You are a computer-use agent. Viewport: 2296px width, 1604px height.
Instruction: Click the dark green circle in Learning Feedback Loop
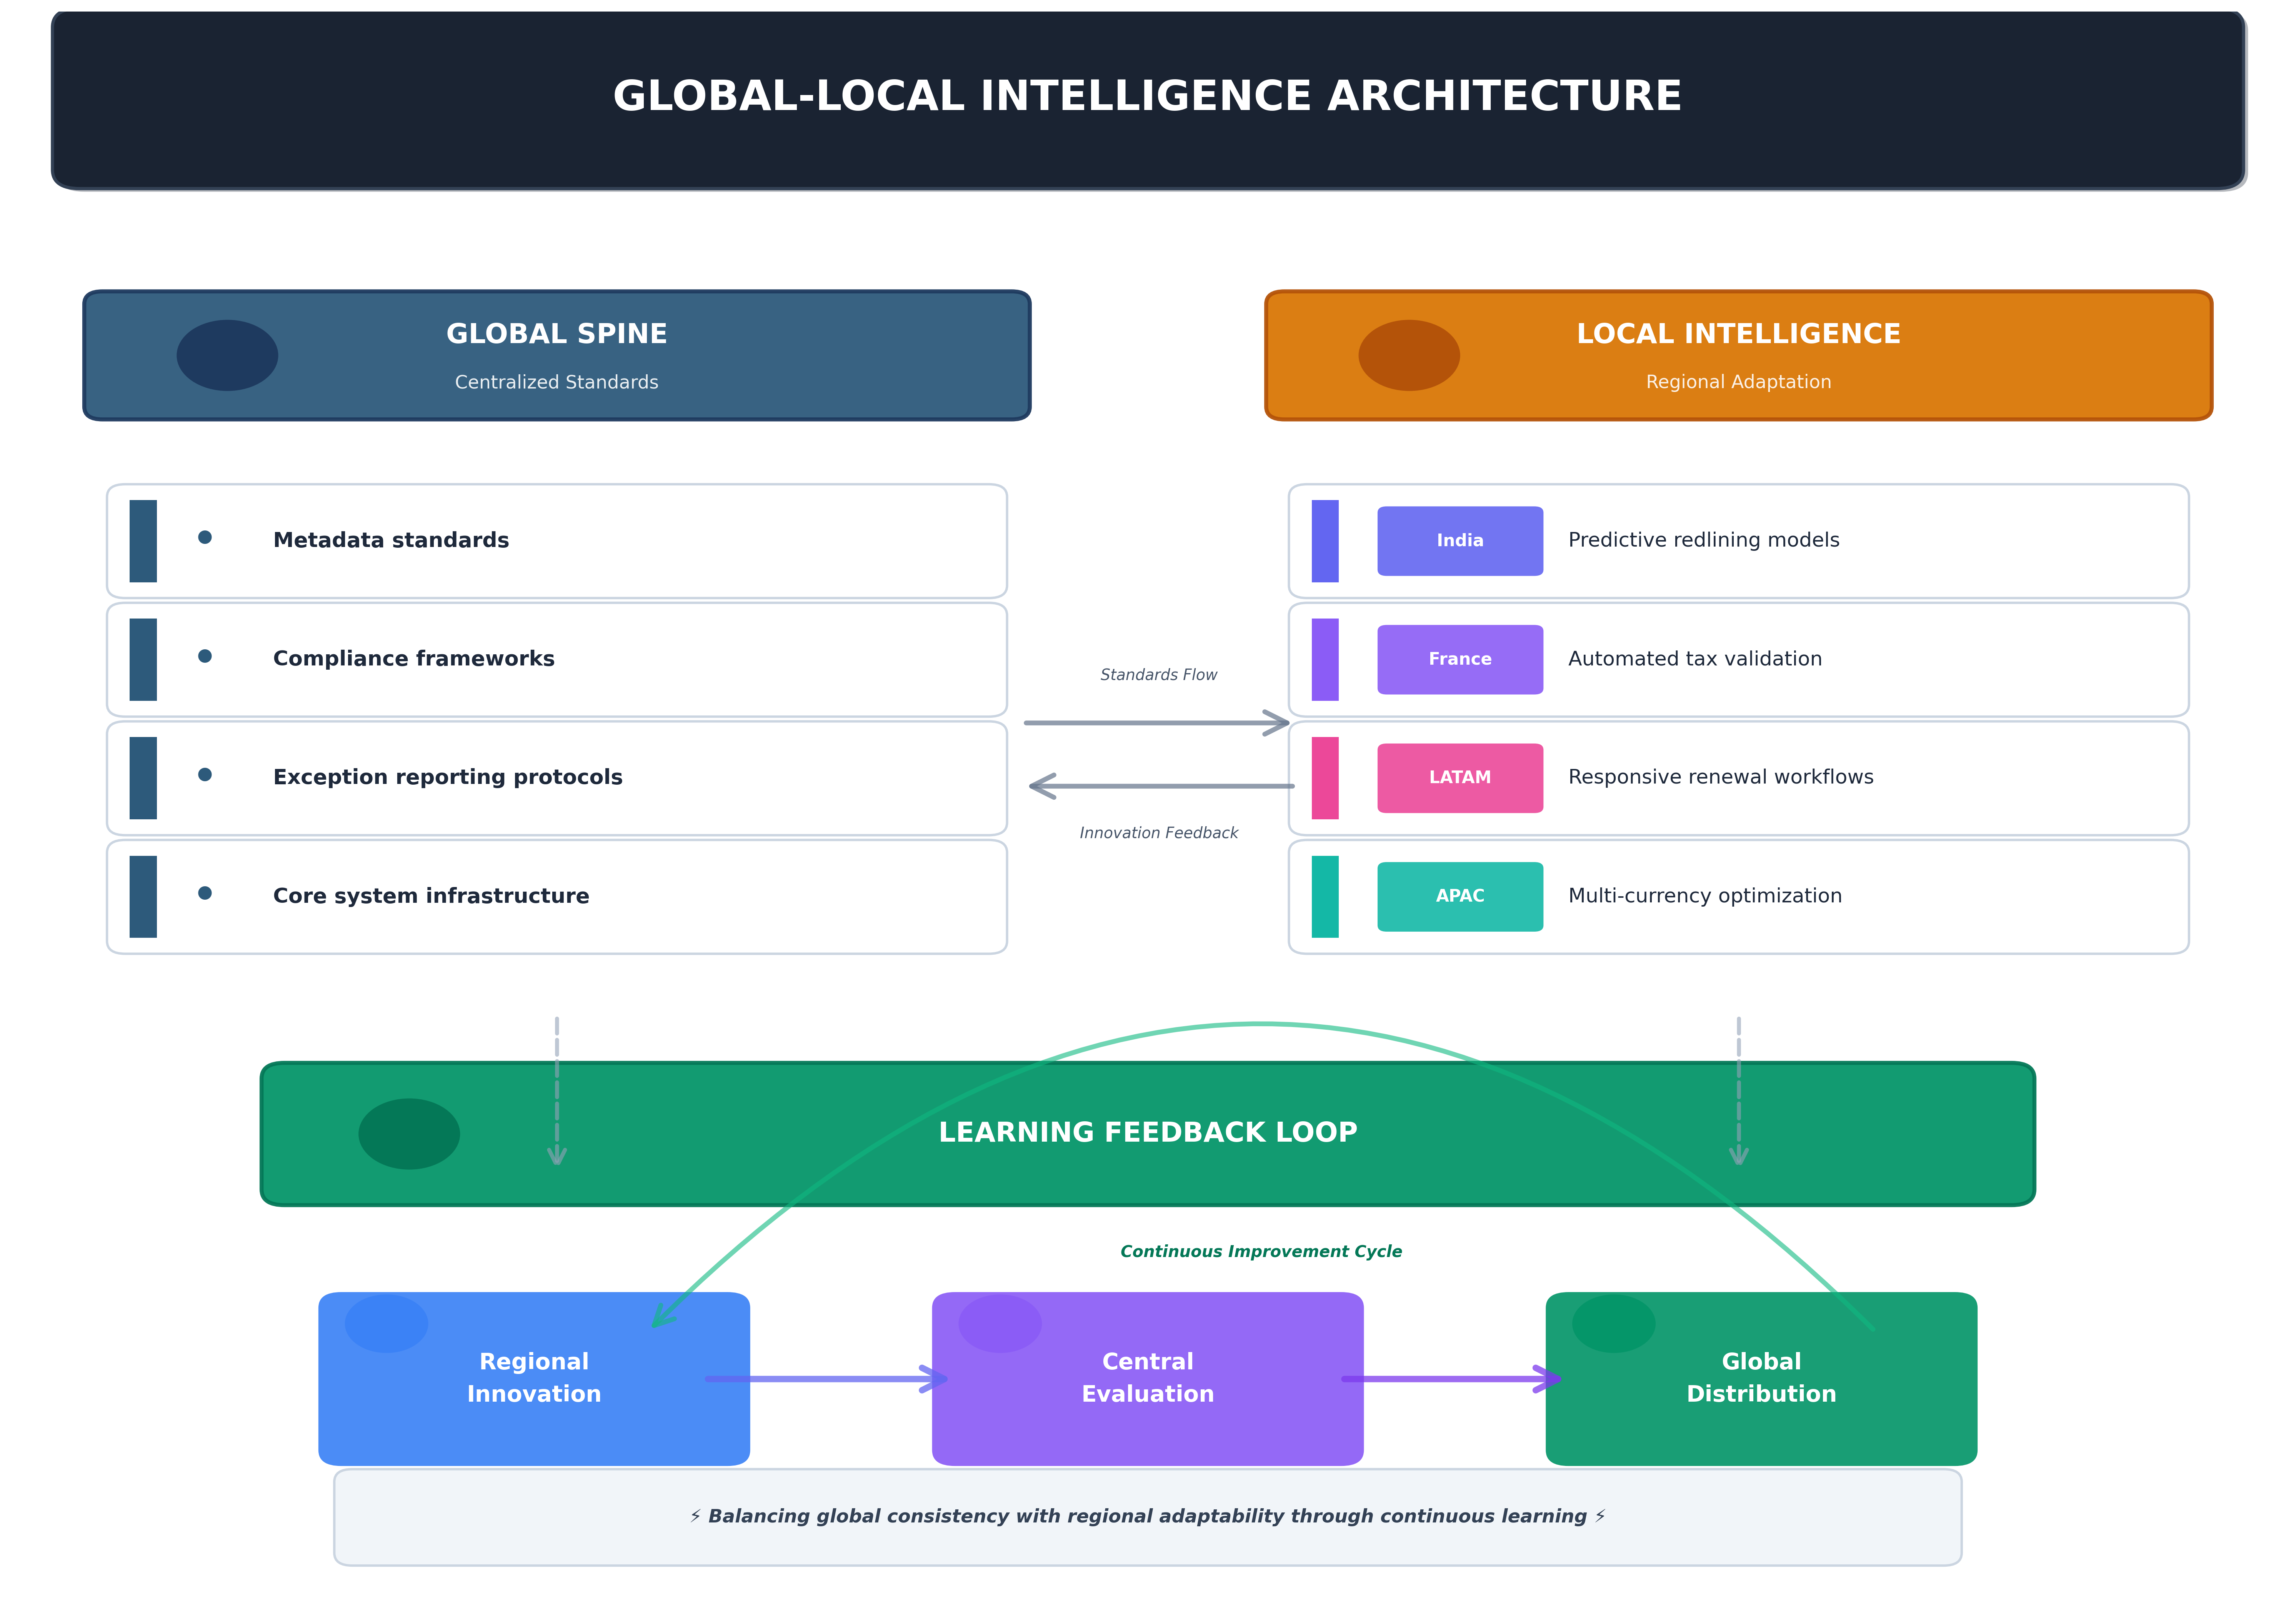409,1133
